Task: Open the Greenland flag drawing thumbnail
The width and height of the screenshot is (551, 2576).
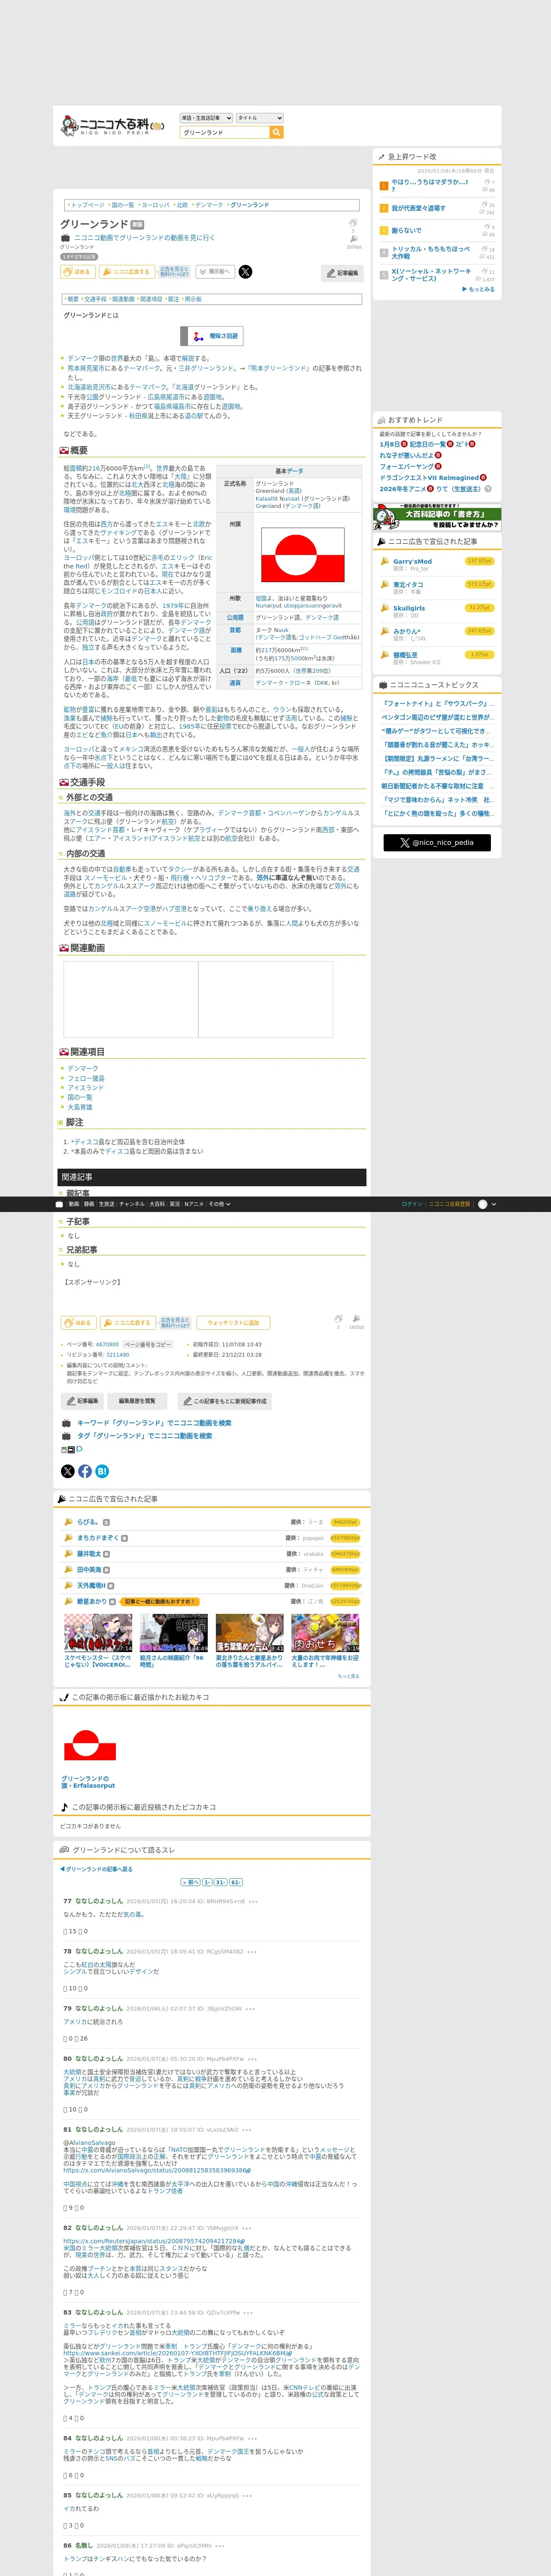Action: tap(90, 1745)
